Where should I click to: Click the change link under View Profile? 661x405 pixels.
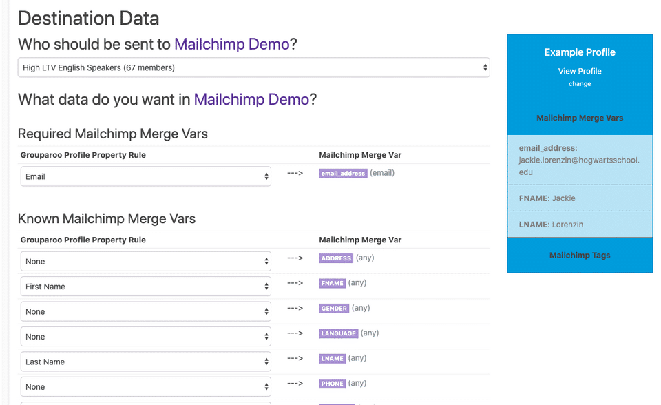point(580,84)
